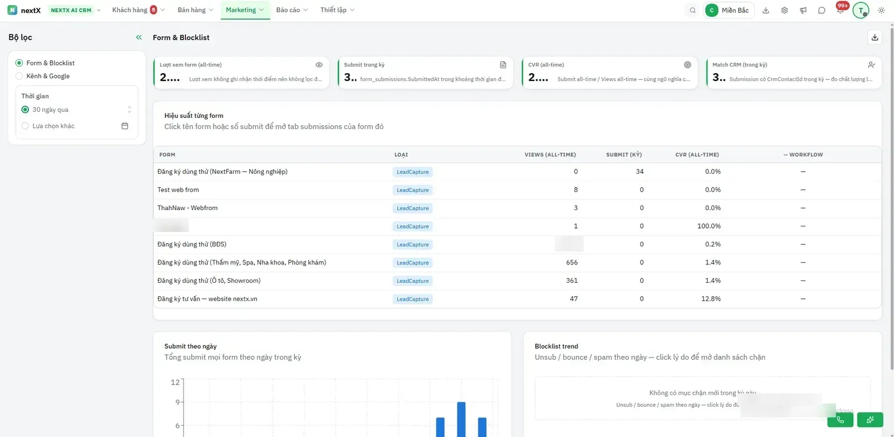Open the settings gear icon
Image resolution: width=894 pixels, height=437 pixels.
pyautogui.click(x=784, y=10)
